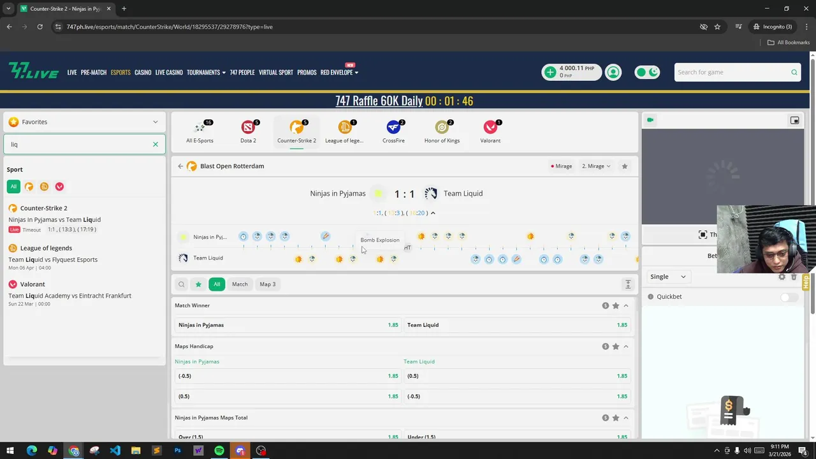Filter sidebar by Valorant icon
This screenshot has width=816, height=459.
click(59, 187)
